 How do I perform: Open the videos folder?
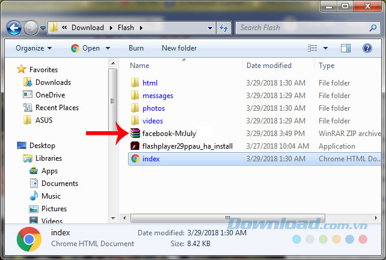pyautogui.click(x=153, y=121)
